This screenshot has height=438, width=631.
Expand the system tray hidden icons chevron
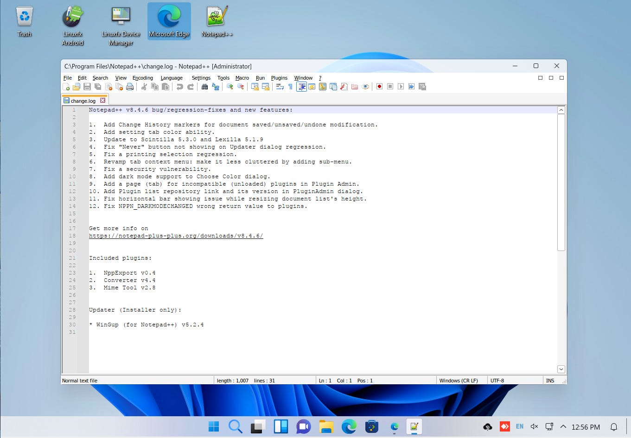click(x=563, y=426)
